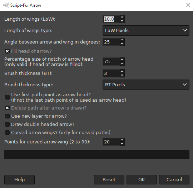Decrease Brush thickness with down arrow
Image resolution: width=193 pixels, height=188 pixels.
pyautogui.click(x=122, y=75)
